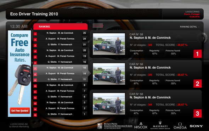
Task: Select ranking row number 6 badge
Action: click(35, 63)
